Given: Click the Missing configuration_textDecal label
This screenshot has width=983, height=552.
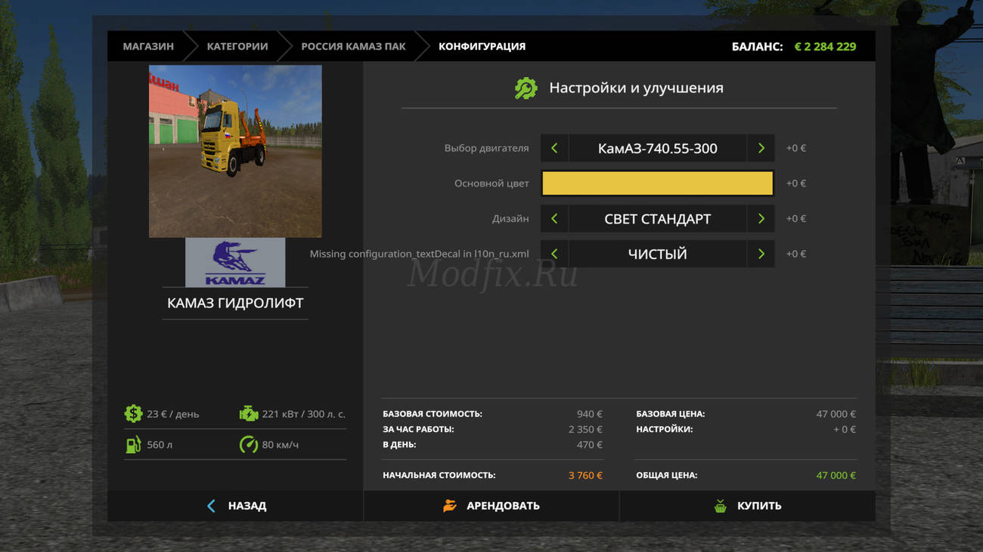Looking at the screenshot, I should pos(419,254).
